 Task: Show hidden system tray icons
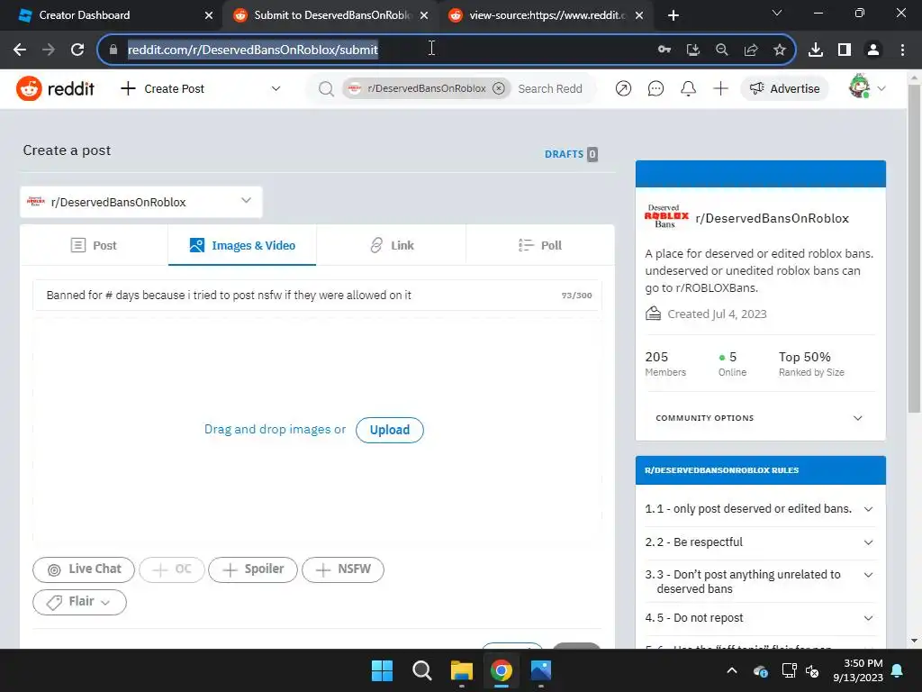tap(731, 670)
